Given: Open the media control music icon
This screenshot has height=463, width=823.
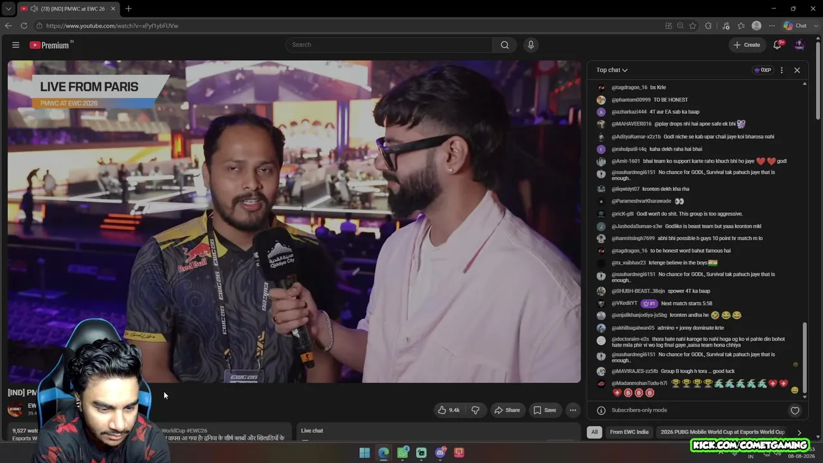Looking at the screenshot, I should click(x=726, y=26).
